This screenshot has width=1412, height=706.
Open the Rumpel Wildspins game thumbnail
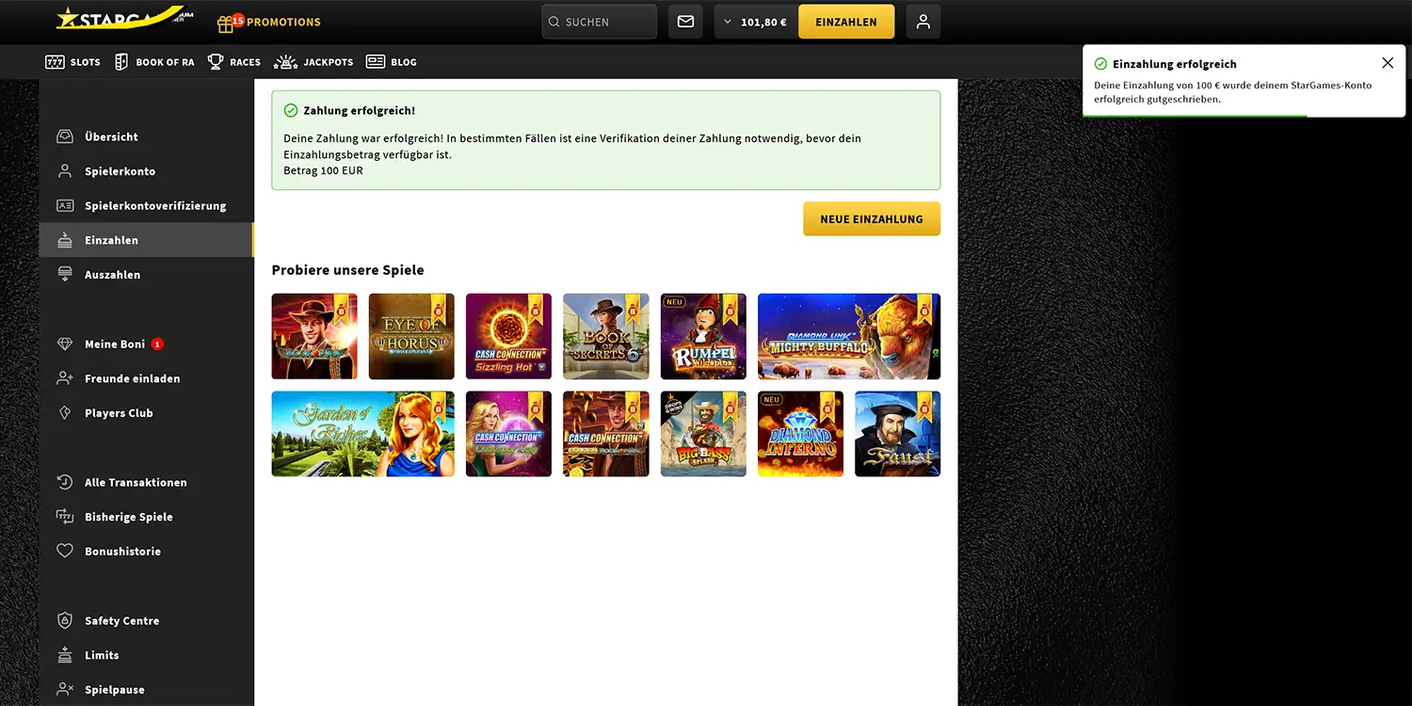(703, 336)
